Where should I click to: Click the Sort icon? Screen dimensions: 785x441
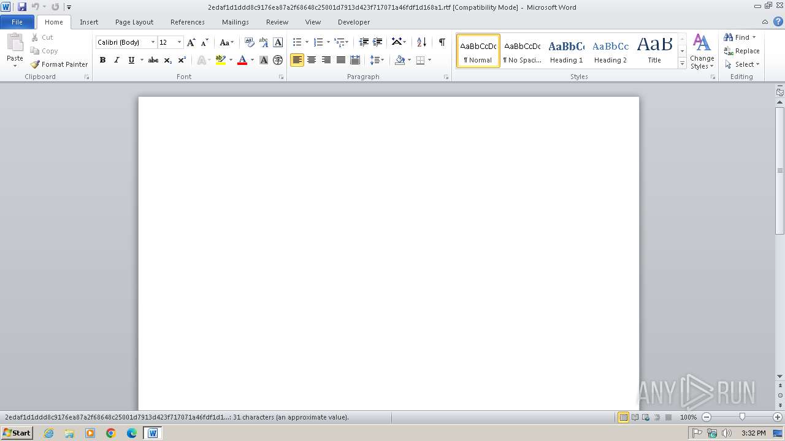tap(421, 42)
